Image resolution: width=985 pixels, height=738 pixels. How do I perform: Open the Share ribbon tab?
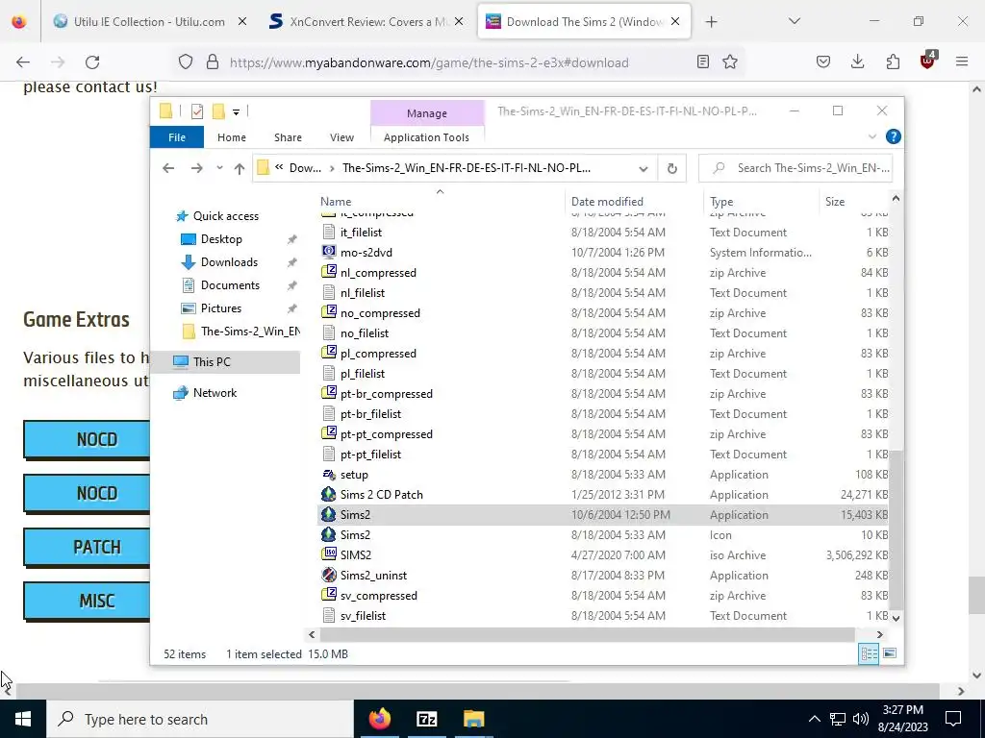288,137
